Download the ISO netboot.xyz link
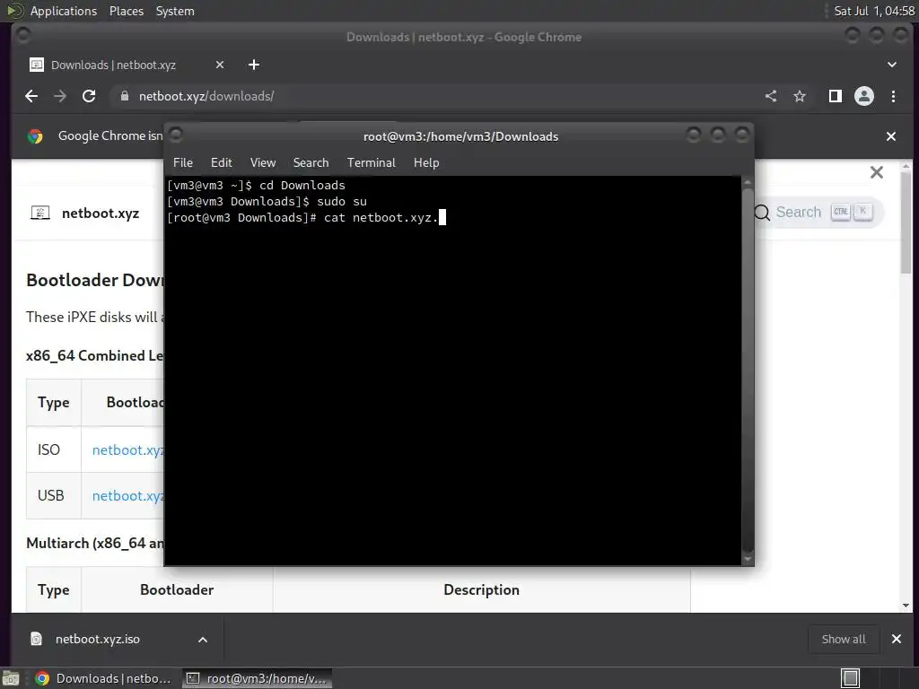The height and width of the screenshot is (689, 919). (128, 450)
